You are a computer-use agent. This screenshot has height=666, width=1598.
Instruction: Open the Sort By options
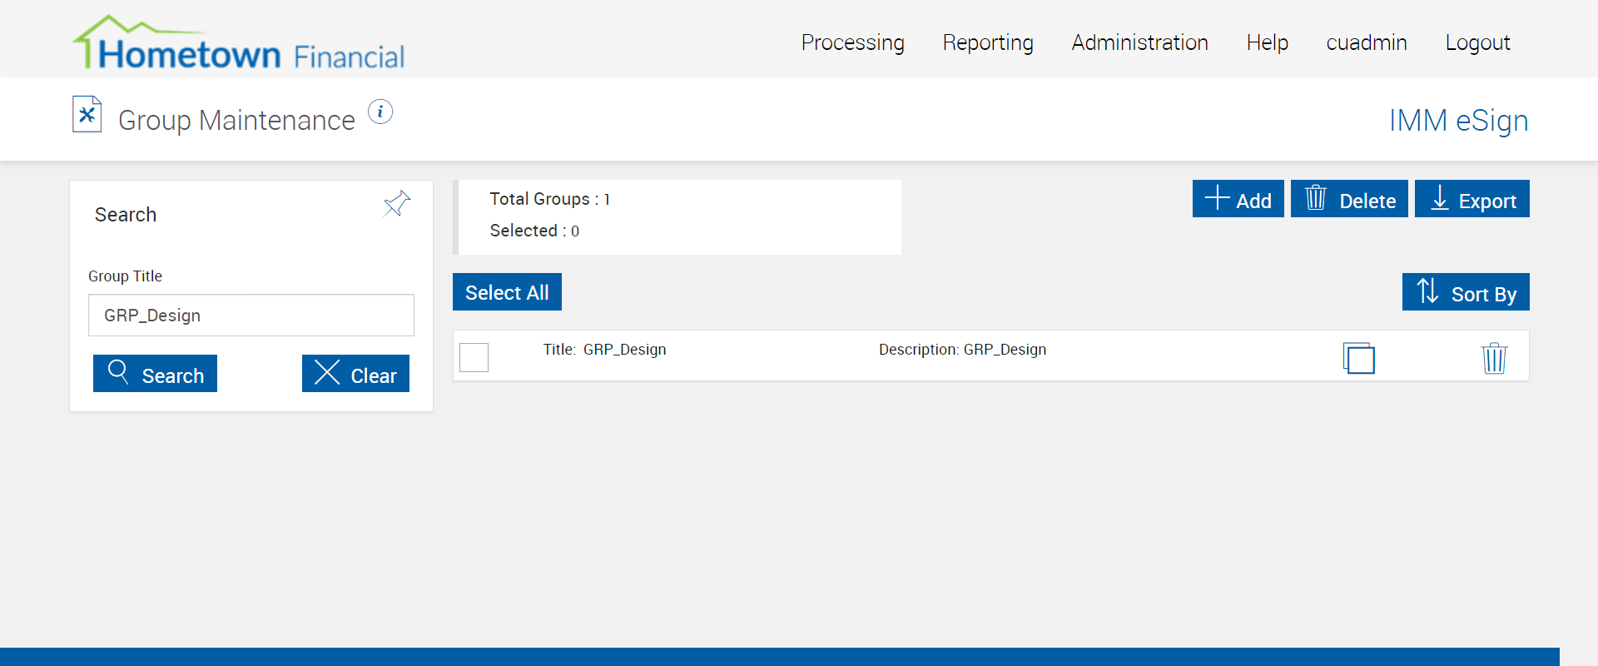pyautogui.click(x=1465, y=292)
